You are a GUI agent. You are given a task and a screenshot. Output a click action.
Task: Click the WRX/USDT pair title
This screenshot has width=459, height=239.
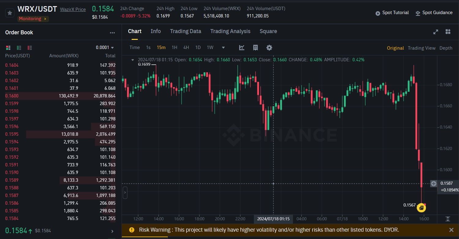37,9
